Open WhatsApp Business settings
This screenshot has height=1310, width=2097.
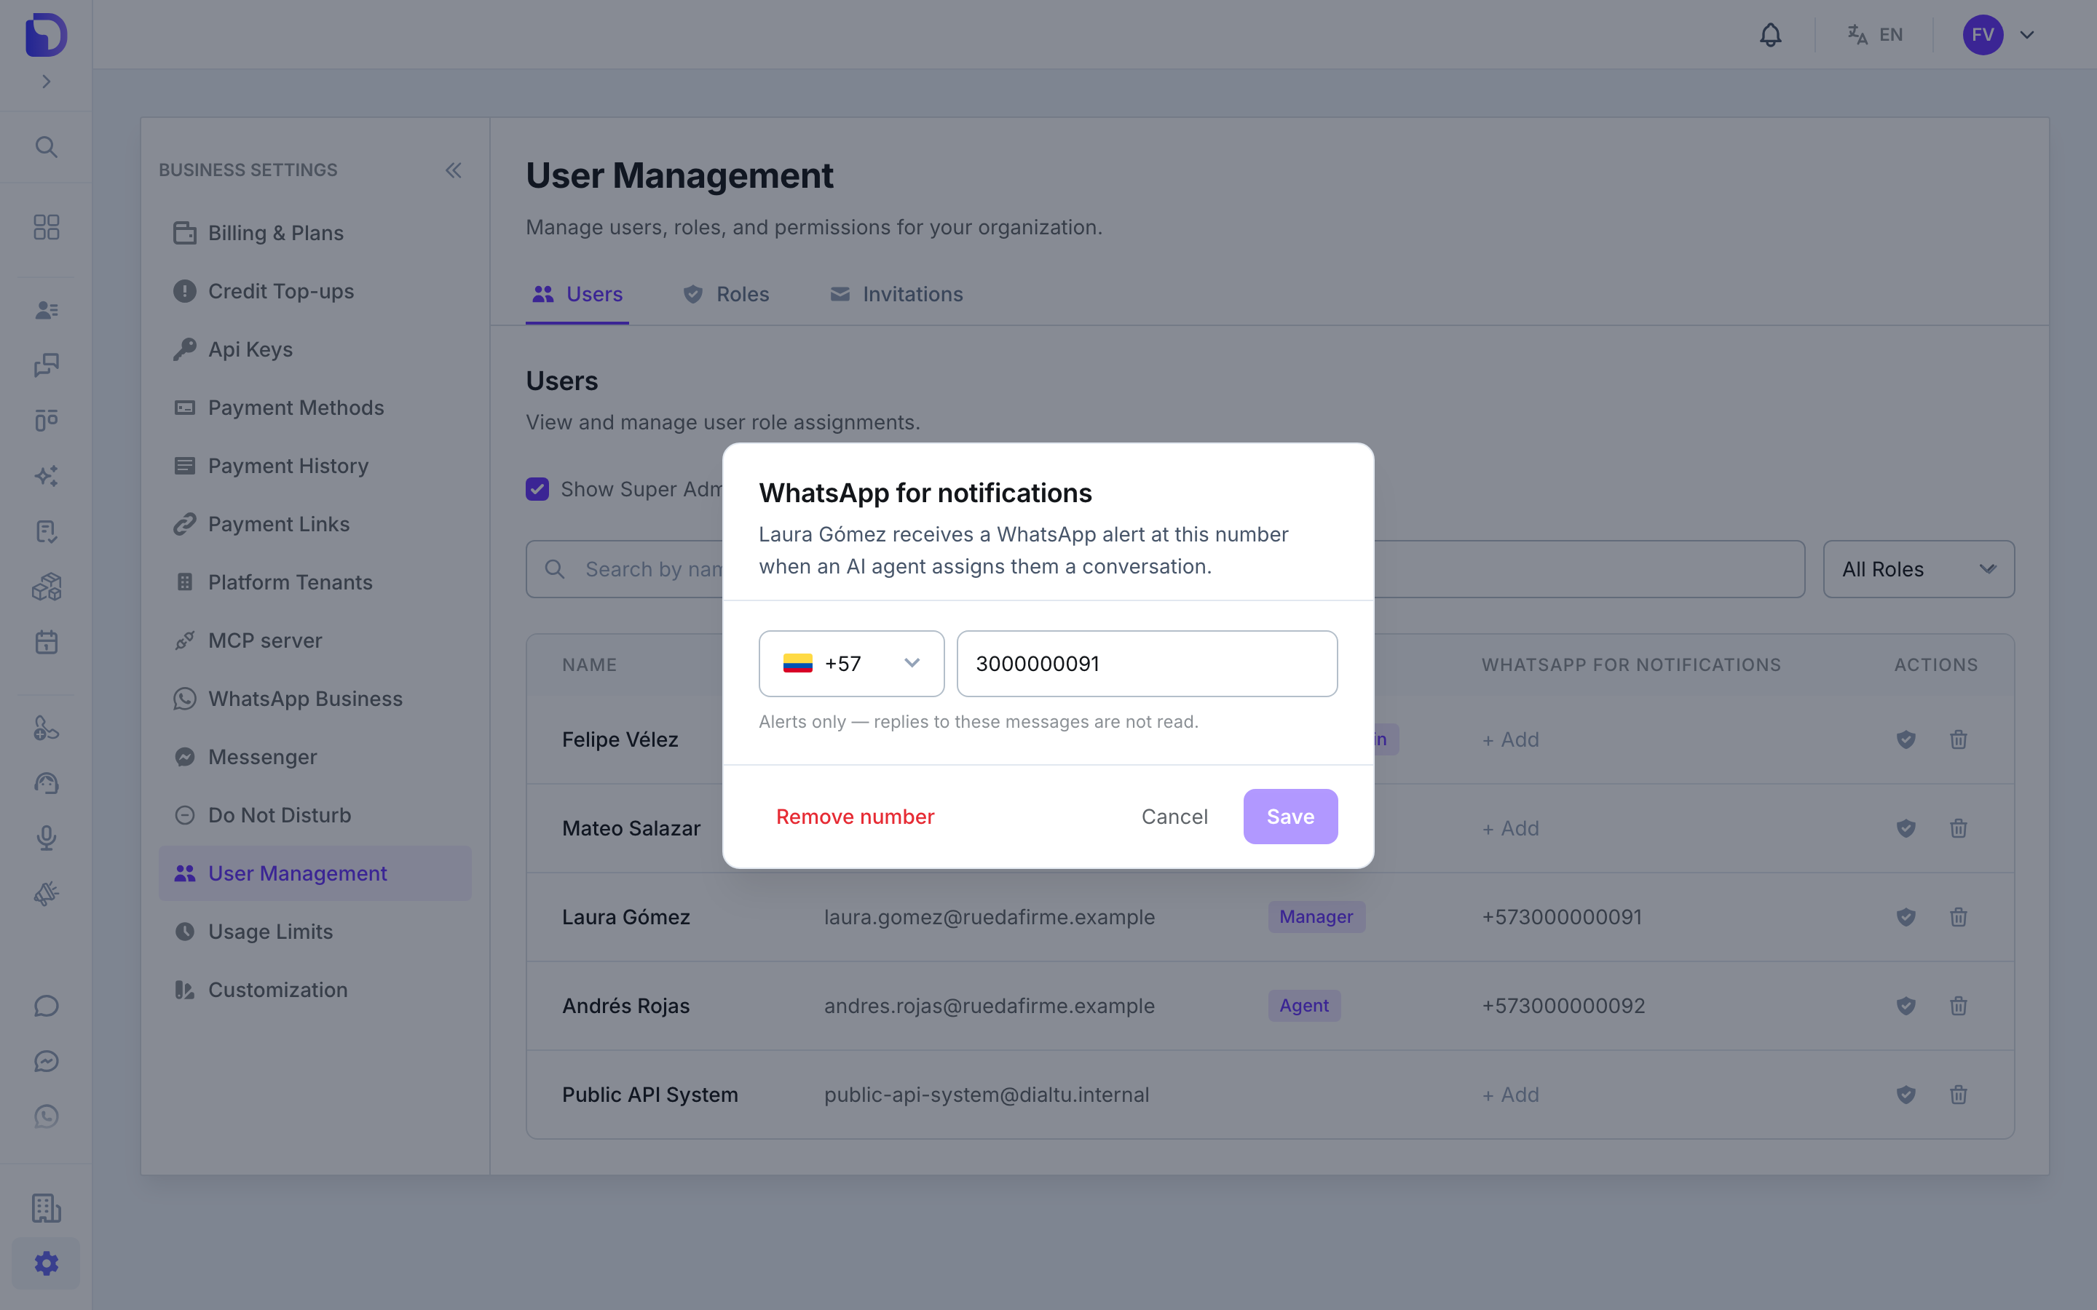(x=315, y=699)
